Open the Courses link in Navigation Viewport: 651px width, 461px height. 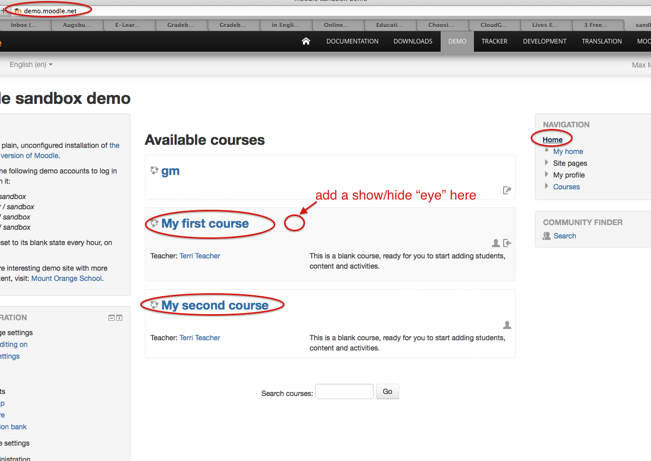tap(567, 187)
